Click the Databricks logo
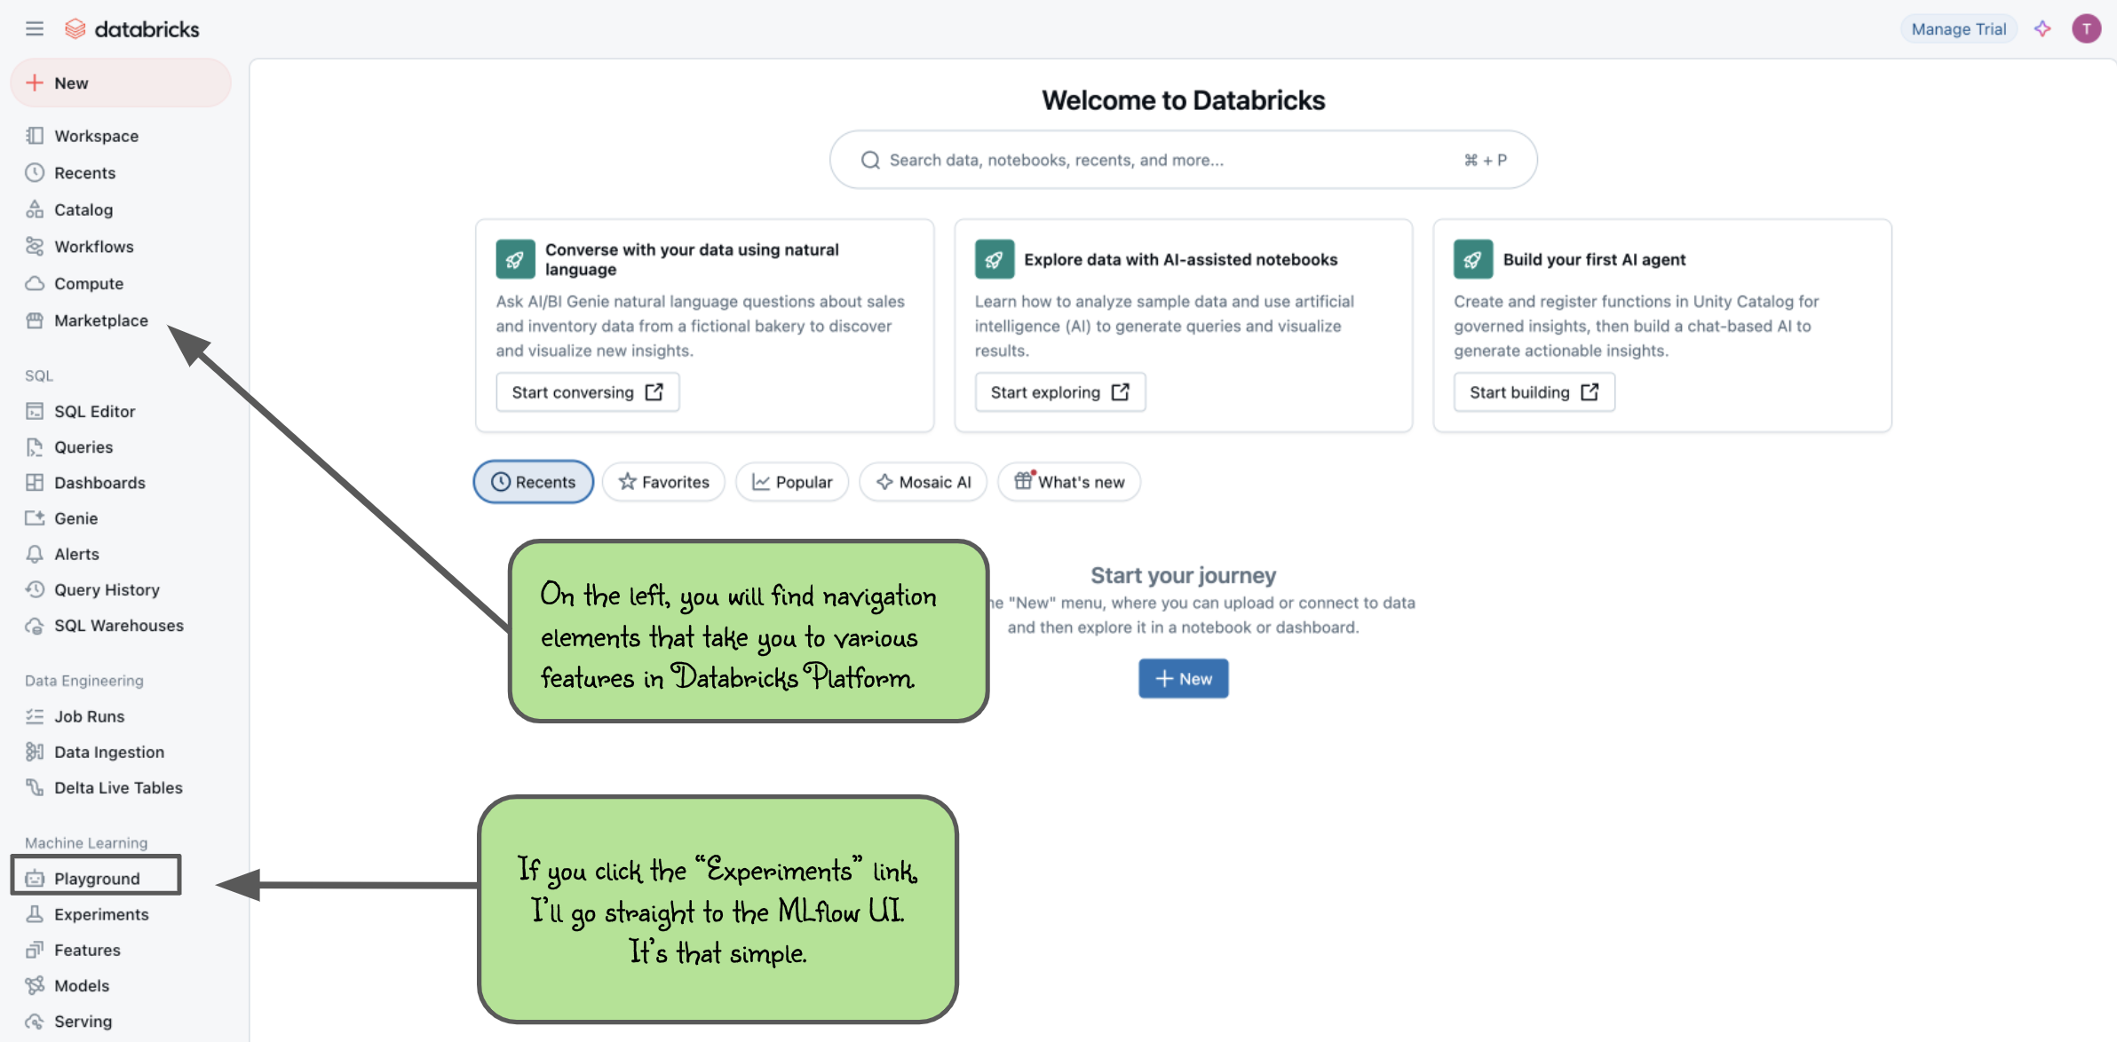Image resolution: width=2117 pixels, height=1042 pixels. 132,28
